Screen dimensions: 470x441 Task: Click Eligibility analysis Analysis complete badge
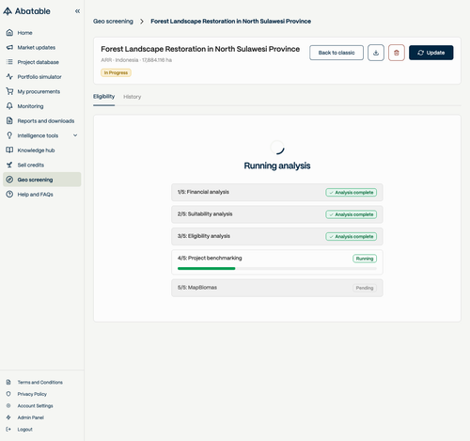[352, 236]
